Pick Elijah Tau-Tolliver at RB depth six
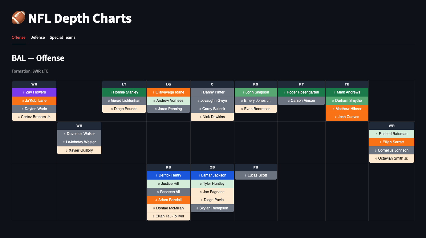 [x=168, y=216]
